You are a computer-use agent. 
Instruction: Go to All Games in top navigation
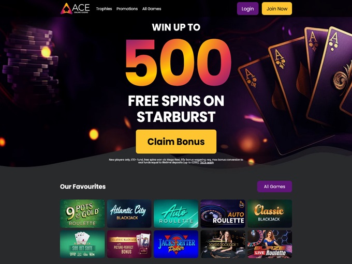(x=152, y=9)
